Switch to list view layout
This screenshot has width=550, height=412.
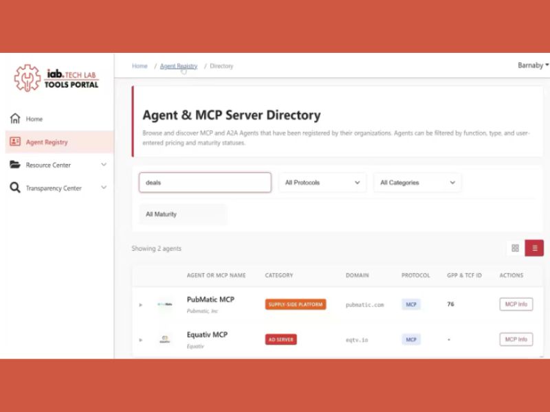(x=534, y=248)
